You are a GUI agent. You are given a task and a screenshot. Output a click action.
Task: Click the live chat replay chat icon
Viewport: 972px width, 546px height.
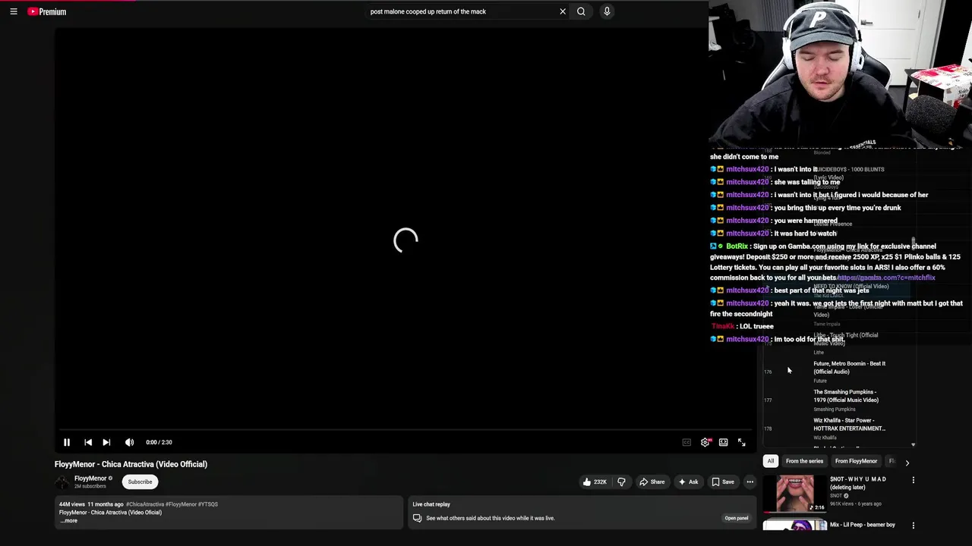coord(417,518)
